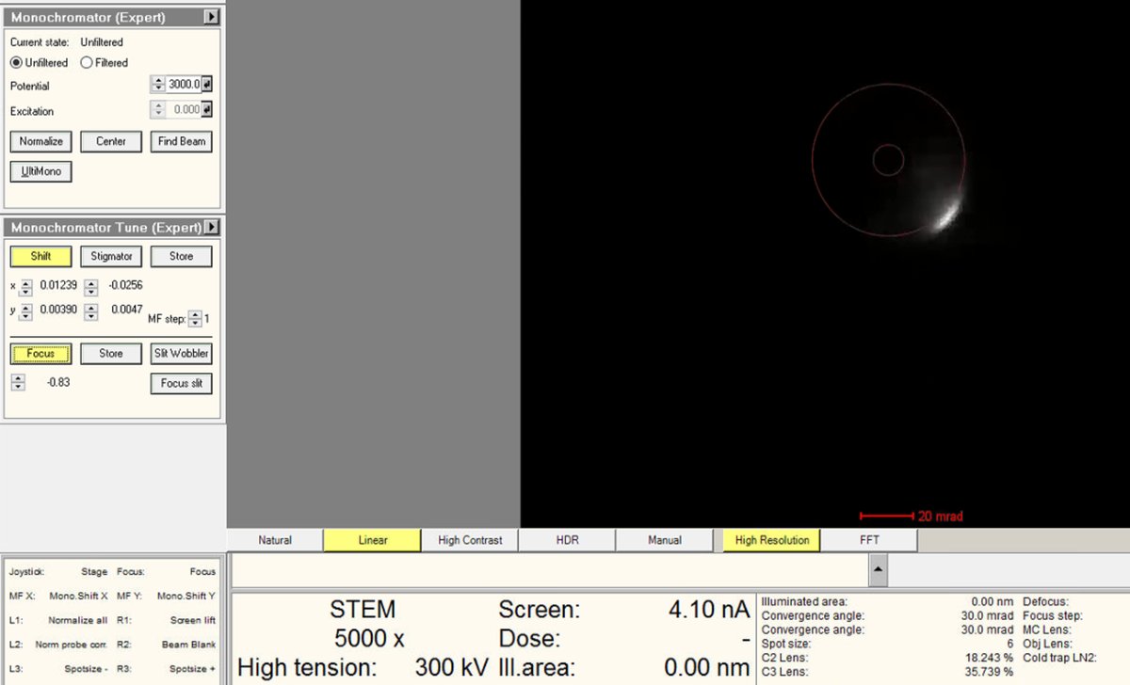
Task: Select the Filtered radio button
Action: pyautogui.click(x=86, y=62)
